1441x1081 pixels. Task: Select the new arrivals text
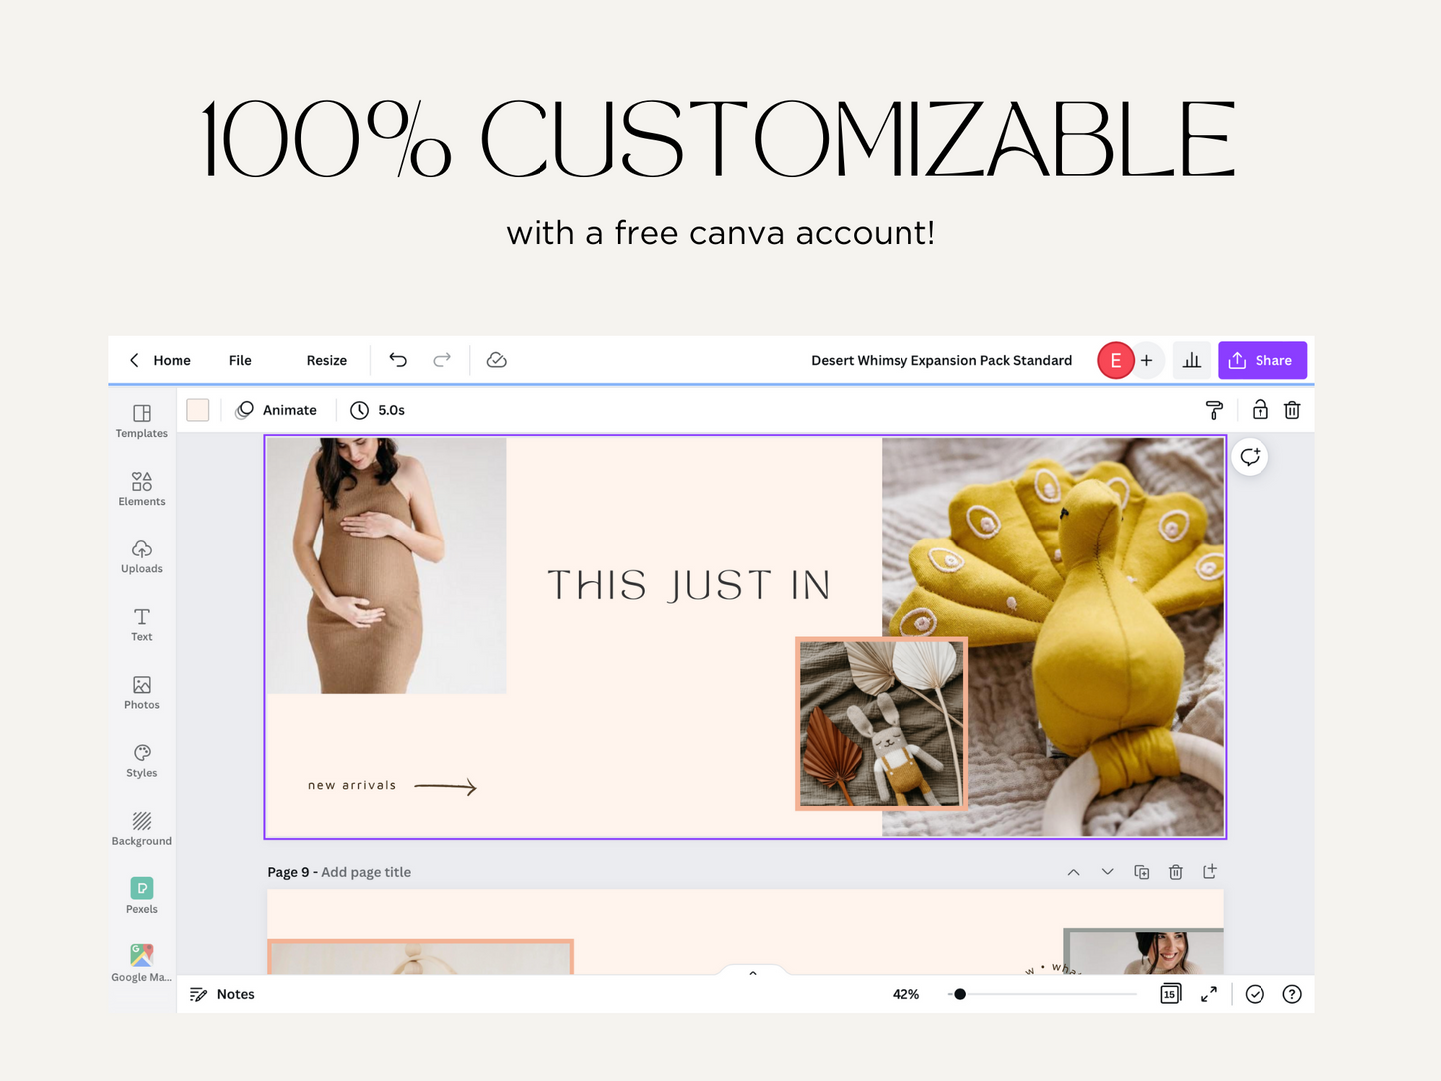[x=352, y=786]
